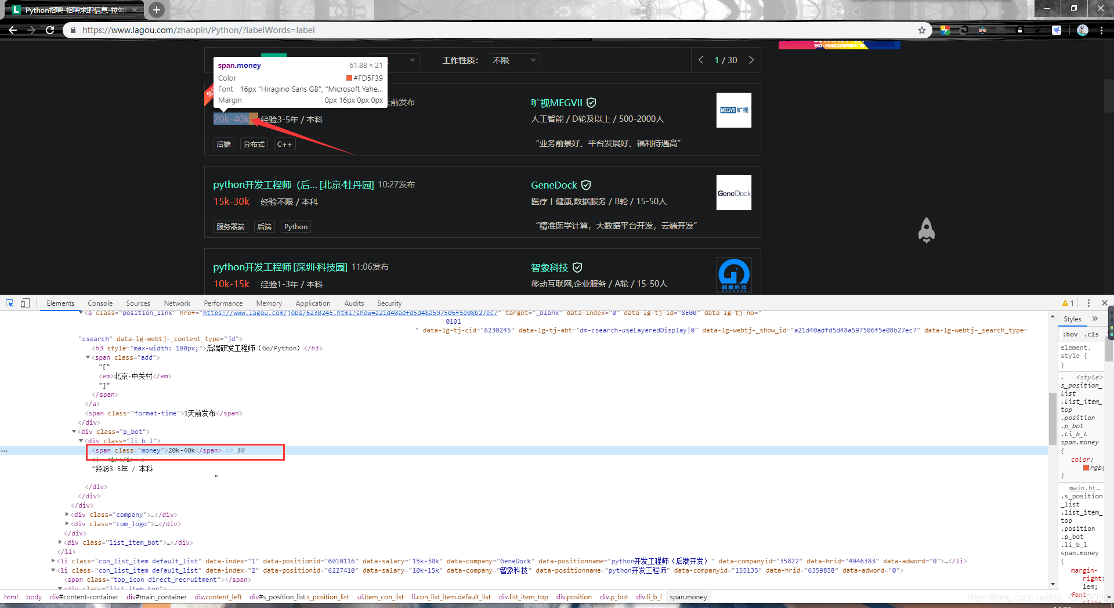Click the reload page button

click(x=50, y=30)
